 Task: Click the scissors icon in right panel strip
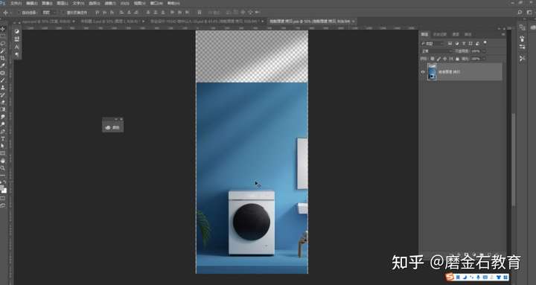(522, 59)
